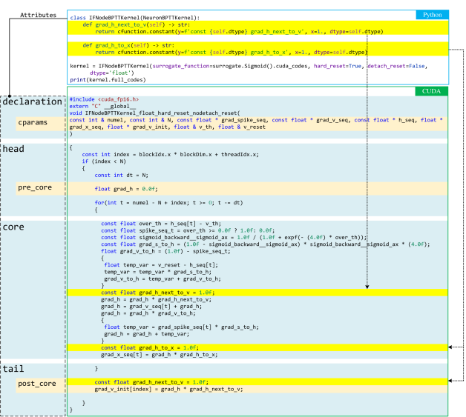The height and width of the screenshot is (417, 466).
Task: Select the tail section label
Action: click(13, 369)
